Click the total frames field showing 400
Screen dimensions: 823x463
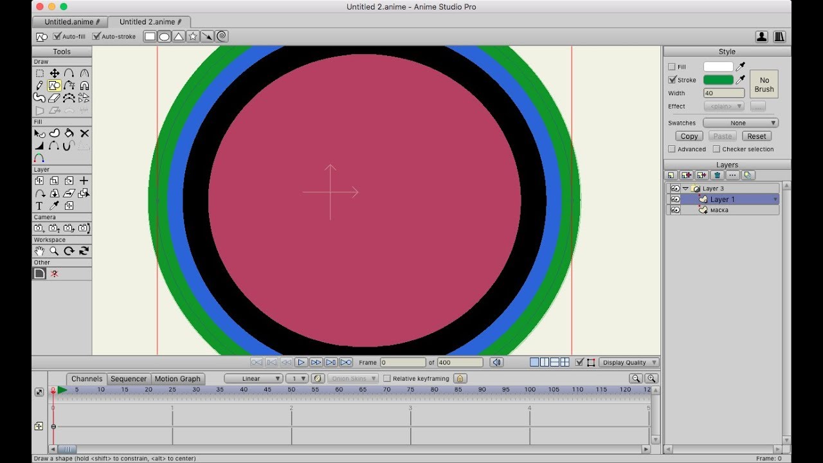click(x=460, y=363)
